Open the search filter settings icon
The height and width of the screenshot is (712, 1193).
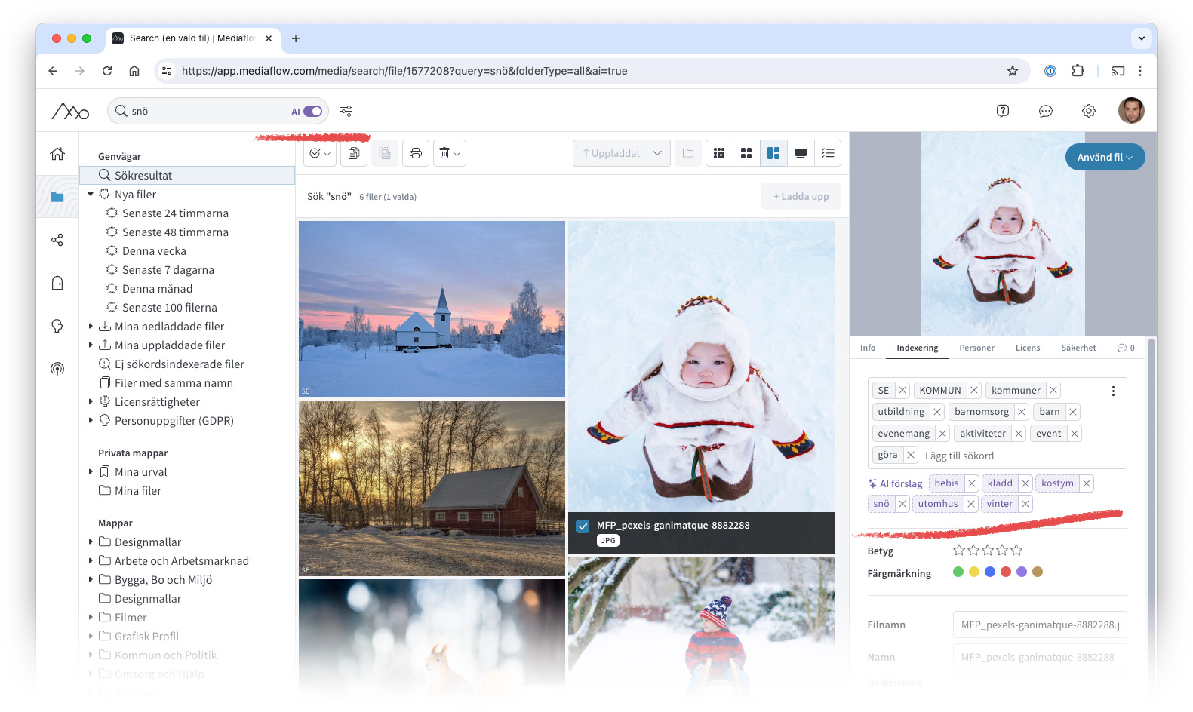tap(346, 111)
